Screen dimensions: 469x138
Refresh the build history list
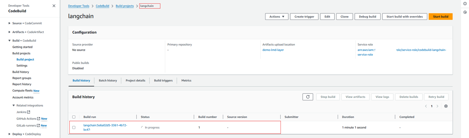tap(308, 97)
